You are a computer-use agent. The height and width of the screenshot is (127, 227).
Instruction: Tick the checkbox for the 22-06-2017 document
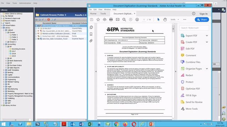click(x=36, y=29)
